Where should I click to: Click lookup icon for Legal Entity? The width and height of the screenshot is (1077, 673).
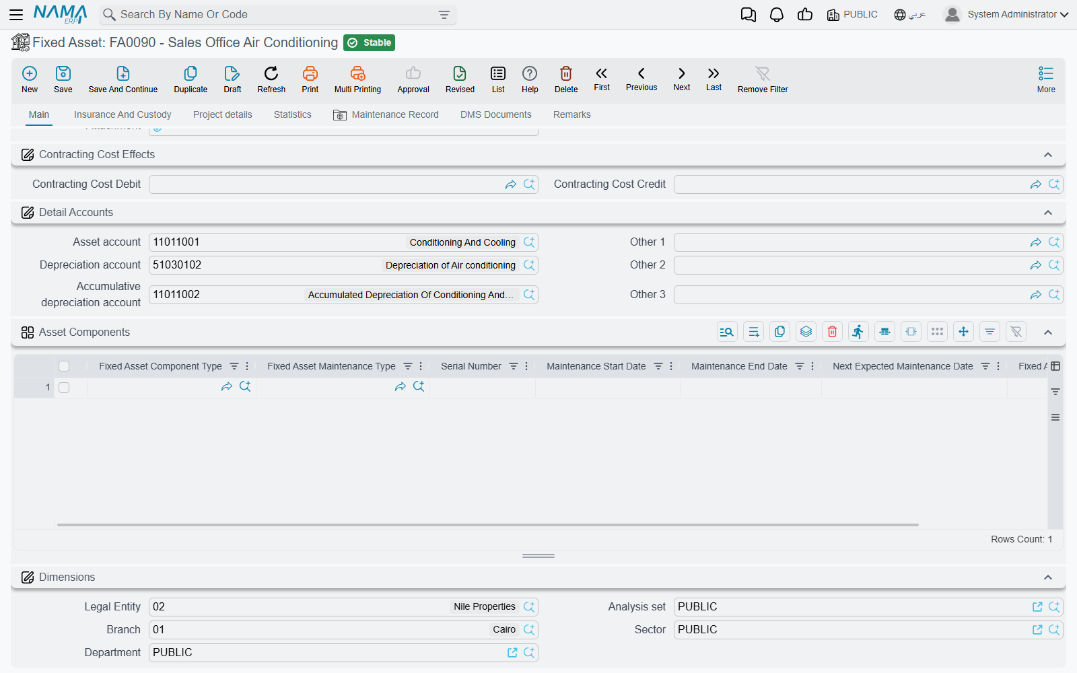(529, 607)
